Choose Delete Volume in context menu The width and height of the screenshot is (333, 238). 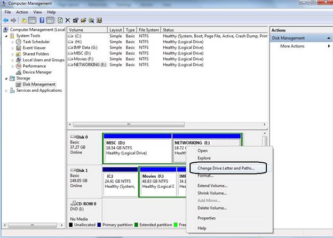pyautogui.click(x=212, y=208)
